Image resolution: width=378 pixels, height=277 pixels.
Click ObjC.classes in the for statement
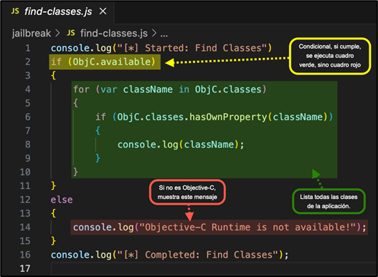[228, 89]
